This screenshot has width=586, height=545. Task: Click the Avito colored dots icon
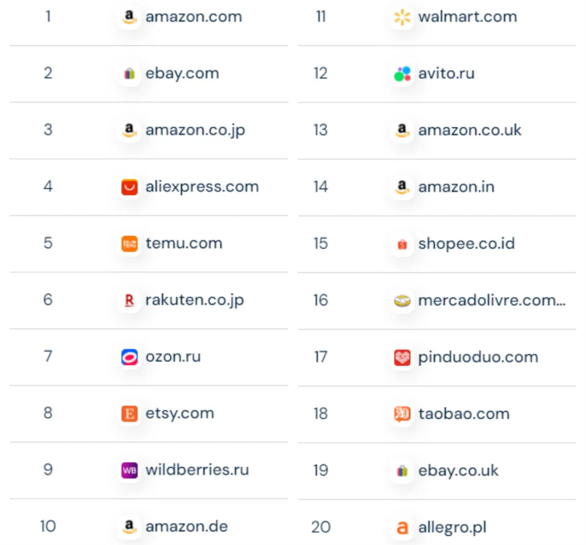tap(402, 74)
